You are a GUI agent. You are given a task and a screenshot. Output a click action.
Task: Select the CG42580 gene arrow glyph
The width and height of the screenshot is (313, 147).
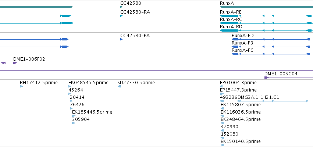[x=121, y=7]
